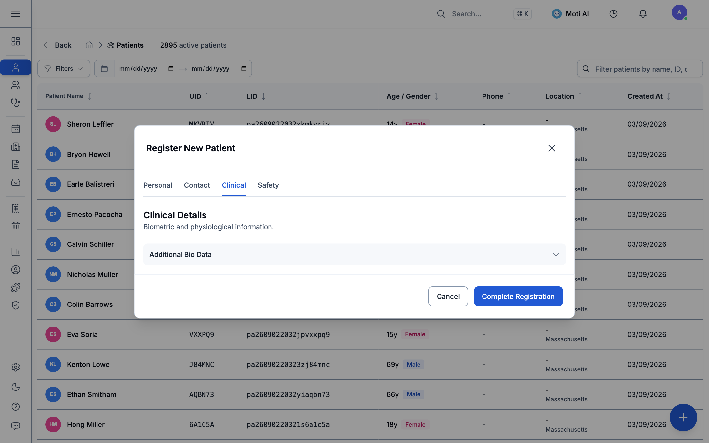Open the puzzle piece integrations icon
Image resolution: width=709 pixels, height=443 pixels.
pos(15,287)
